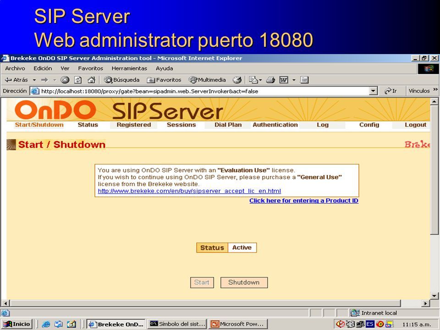Click the Show Desktop quick launch icon
Screen dimensions: 440x330
click(71, 324)
